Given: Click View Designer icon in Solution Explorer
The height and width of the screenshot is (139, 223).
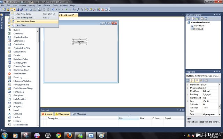Looking at the screenshot, I should tap(206, 18).
